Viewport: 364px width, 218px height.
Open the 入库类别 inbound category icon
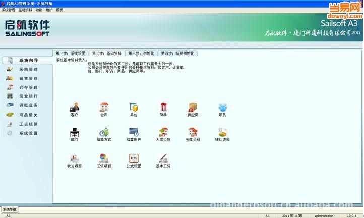pos(163,132)
